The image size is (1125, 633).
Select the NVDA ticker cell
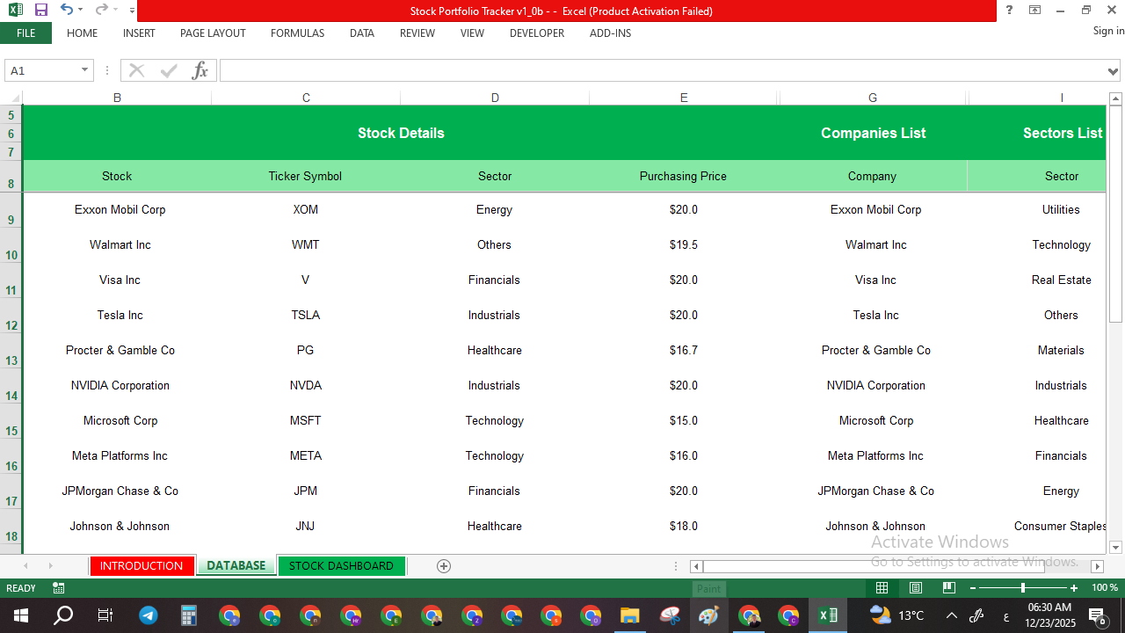tap(305, 386)
